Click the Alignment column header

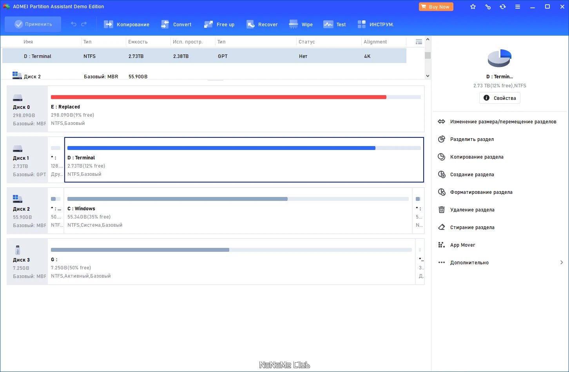coord(375,42)
